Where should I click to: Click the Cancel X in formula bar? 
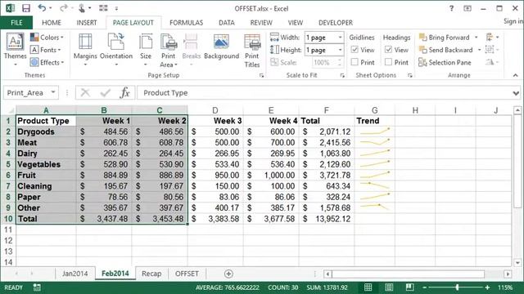pyautogui.click(x=85, y=92)
